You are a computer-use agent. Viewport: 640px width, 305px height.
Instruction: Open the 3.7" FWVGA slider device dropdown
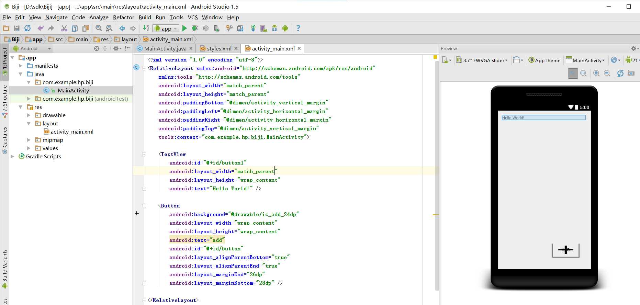click(x=482, y=60)
